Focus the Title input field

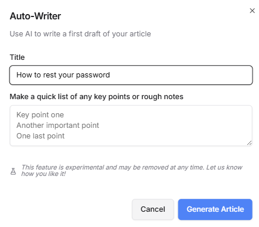coord(131,75)
